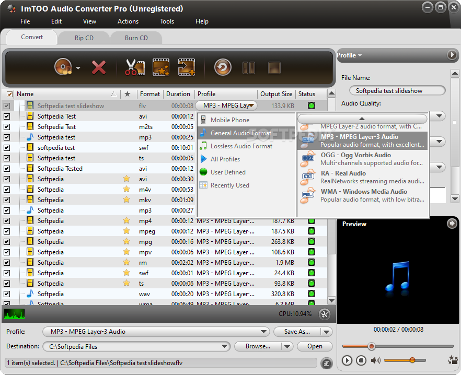Open the Clip scissors tool
461x375 pixels.
pyautogui.click(x=135, y=67)
